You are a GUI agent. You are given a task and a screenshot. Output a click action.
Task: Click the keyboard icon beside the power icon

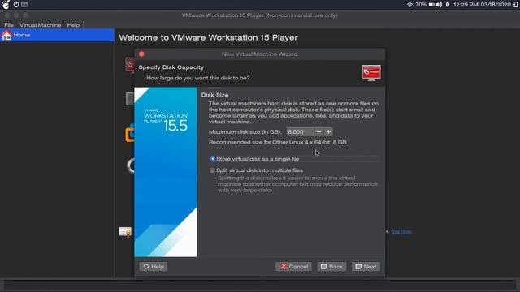[x=24, y=5]
